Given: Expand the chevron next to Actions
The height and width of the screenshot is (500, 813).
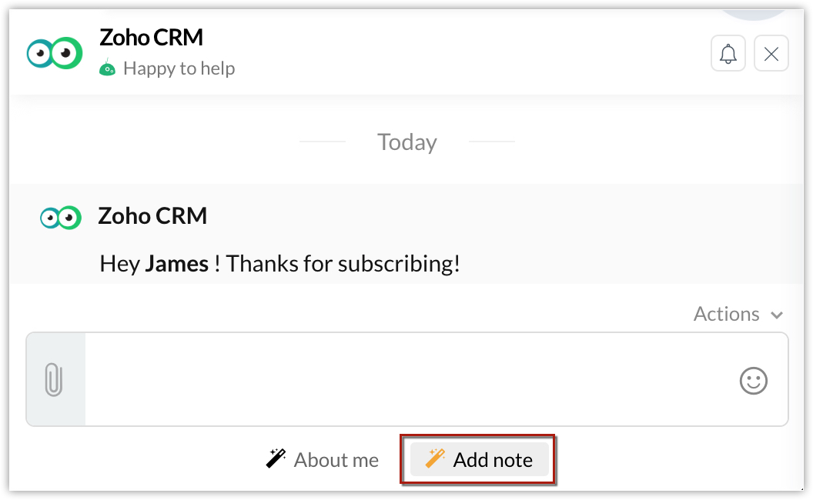Looking at the screenshot, I should pyautogui.click(x=776, y=315).
